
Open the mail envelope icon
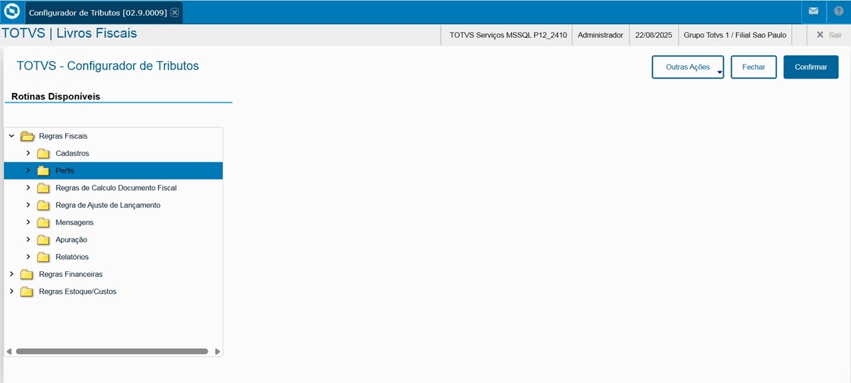pos(813,11)
